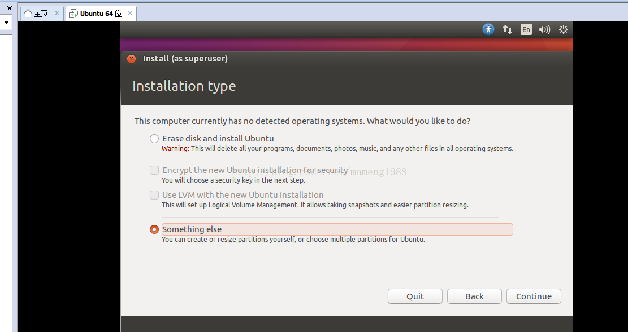The width and height of the screenshot is (628, 332).
Task: Click the create or resize partitions description
Action: pos(293,240)
